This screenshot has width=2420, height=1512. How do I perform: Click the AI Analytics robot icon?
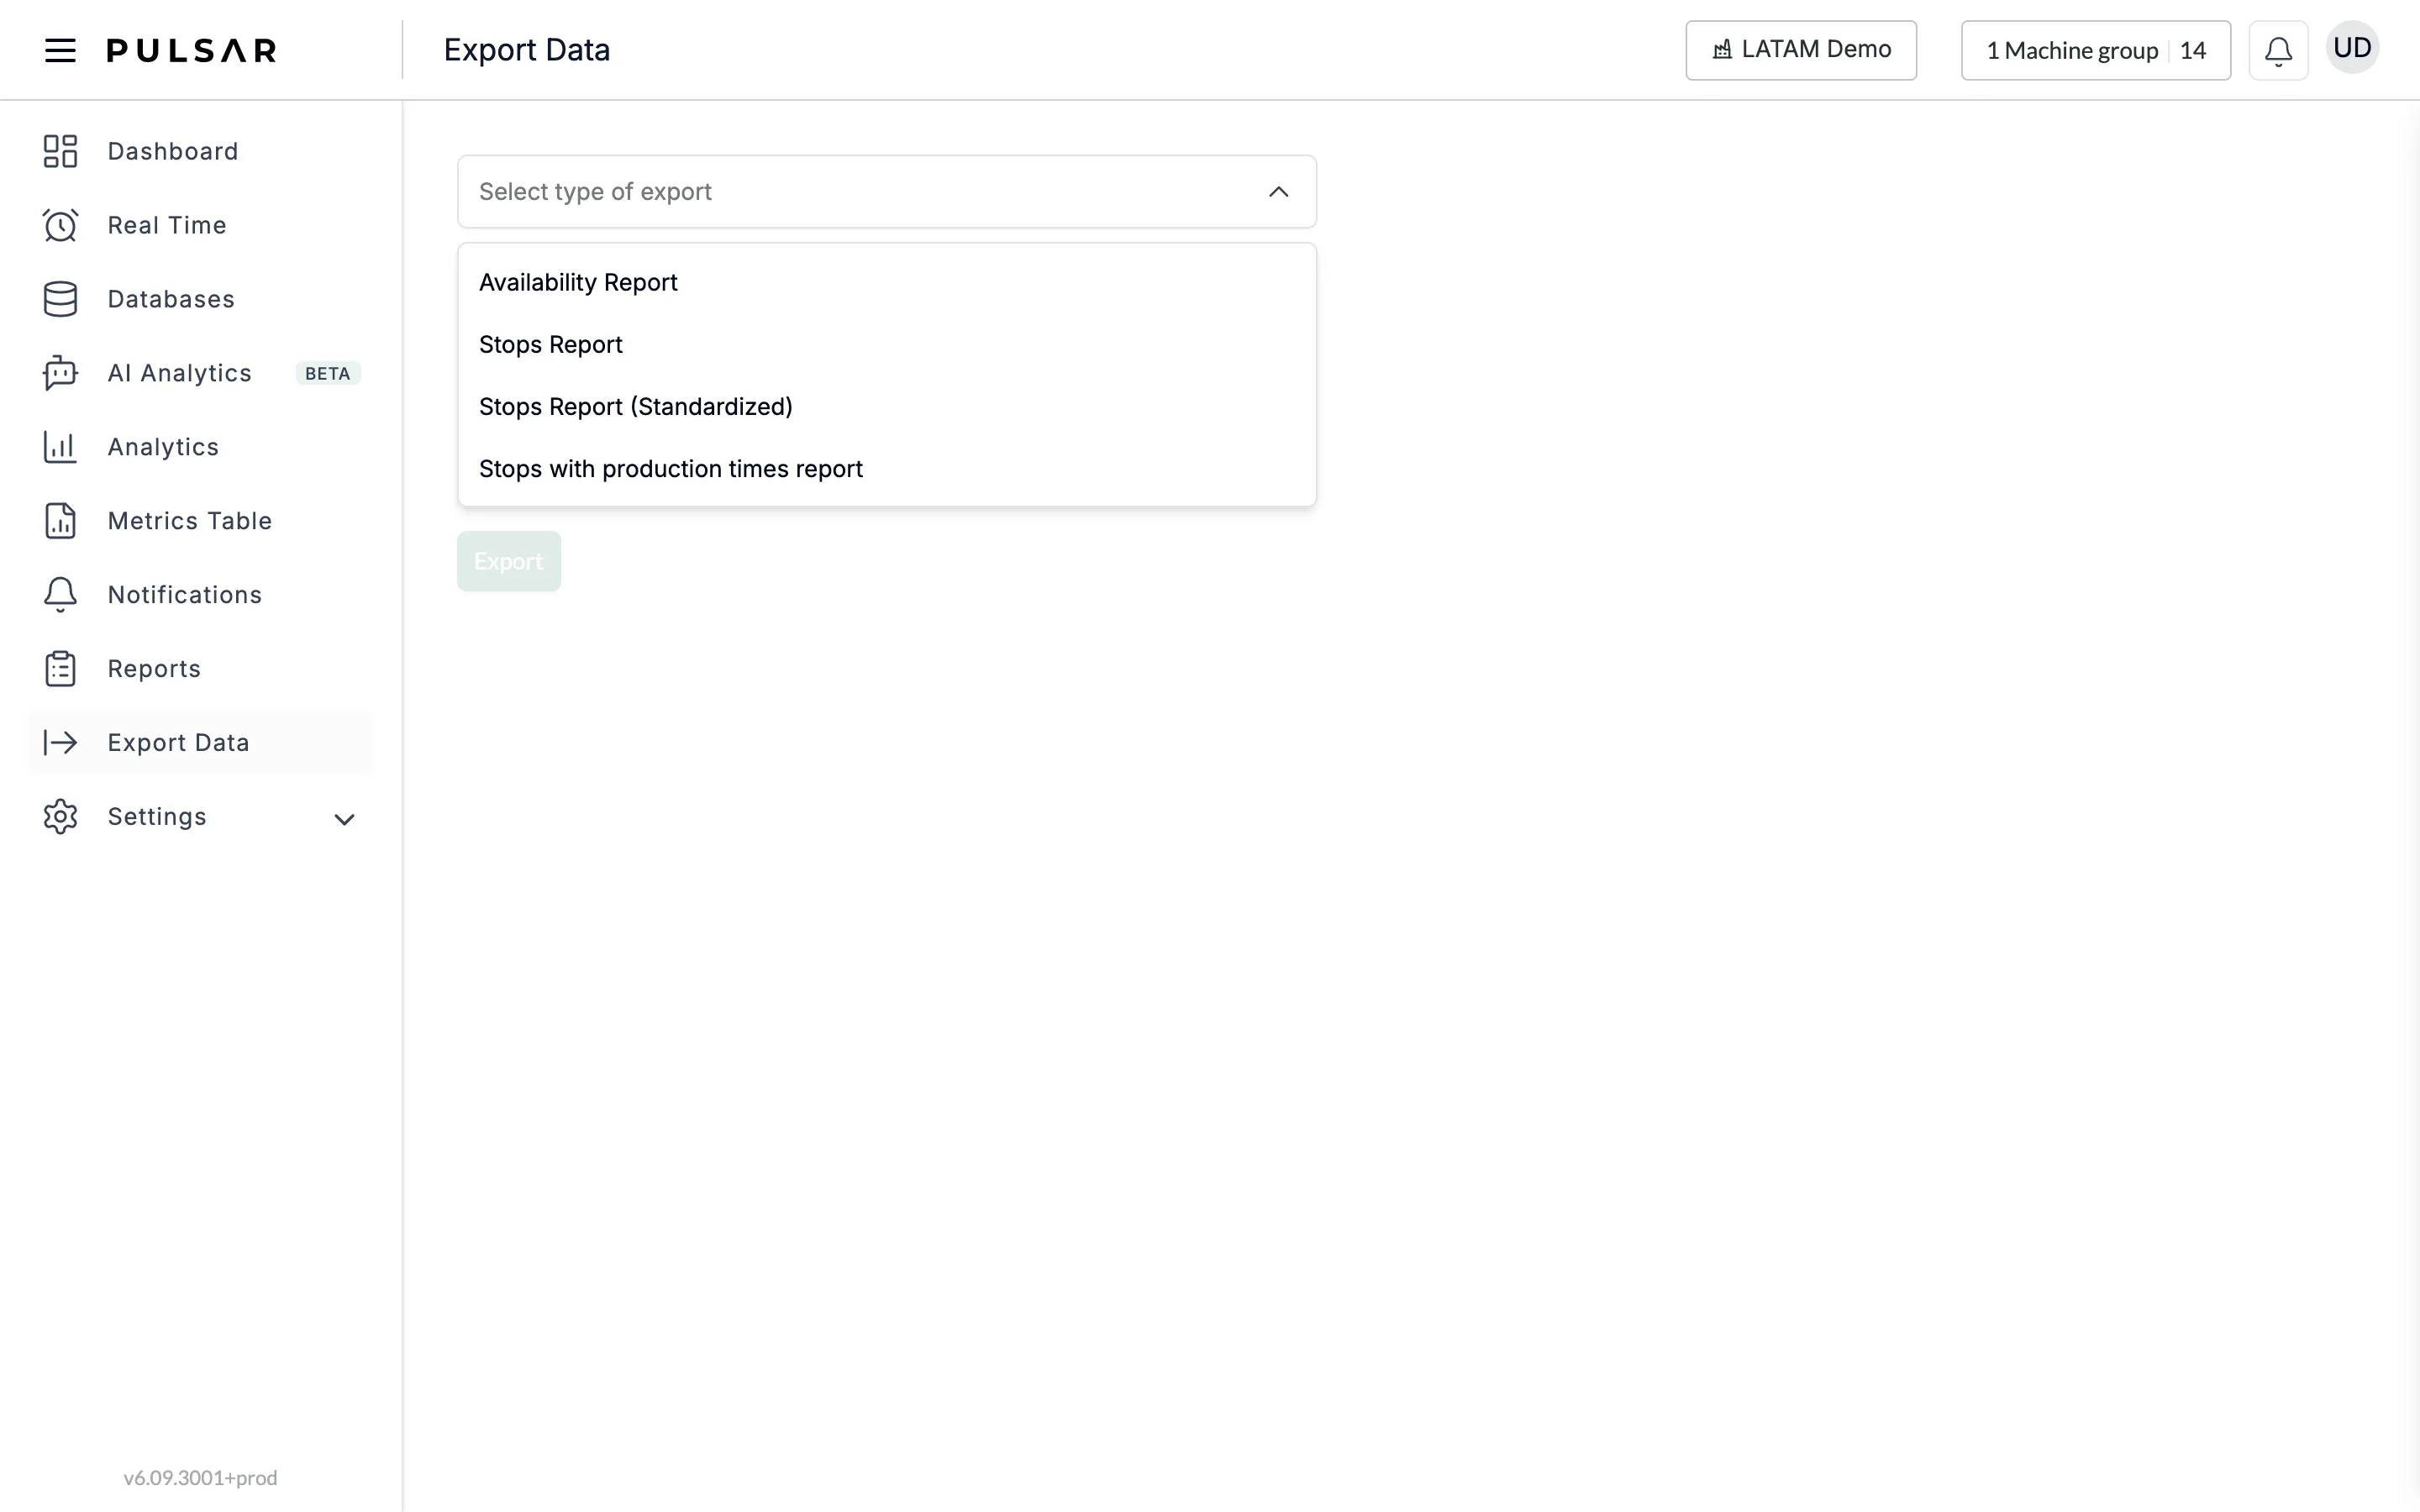[x=60, y=373]
